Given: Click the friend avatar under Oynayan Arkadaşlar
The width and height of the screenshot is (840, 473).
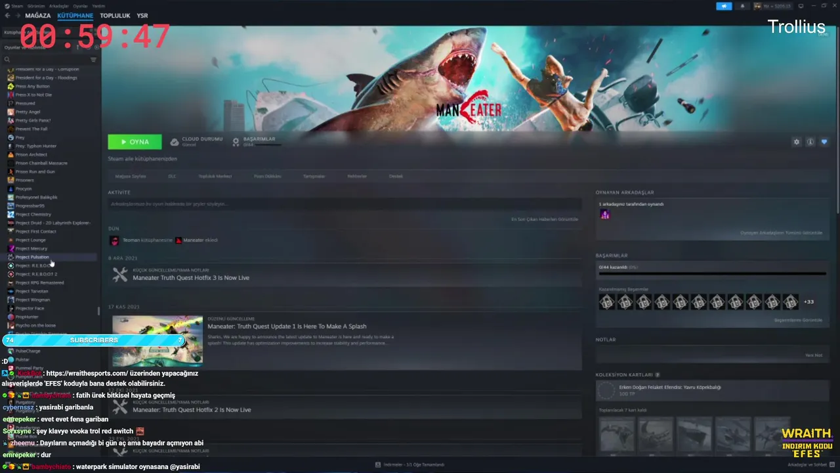Looking at the screenshot, I should pos(605,214).
